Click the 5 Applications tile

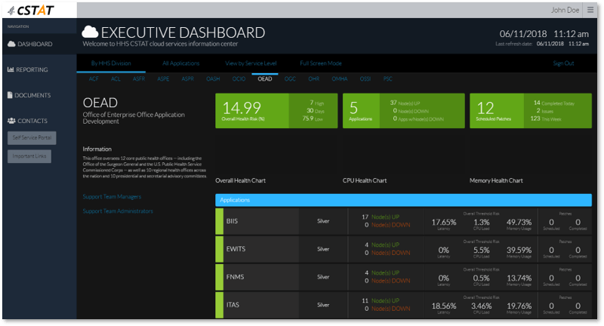click(x=404, y=111)
